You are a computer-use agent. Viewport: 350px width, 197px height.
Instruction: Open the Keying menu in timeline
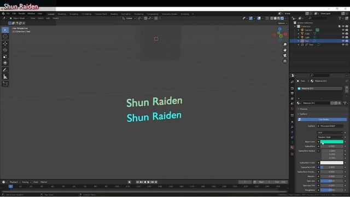coord(26,182)
